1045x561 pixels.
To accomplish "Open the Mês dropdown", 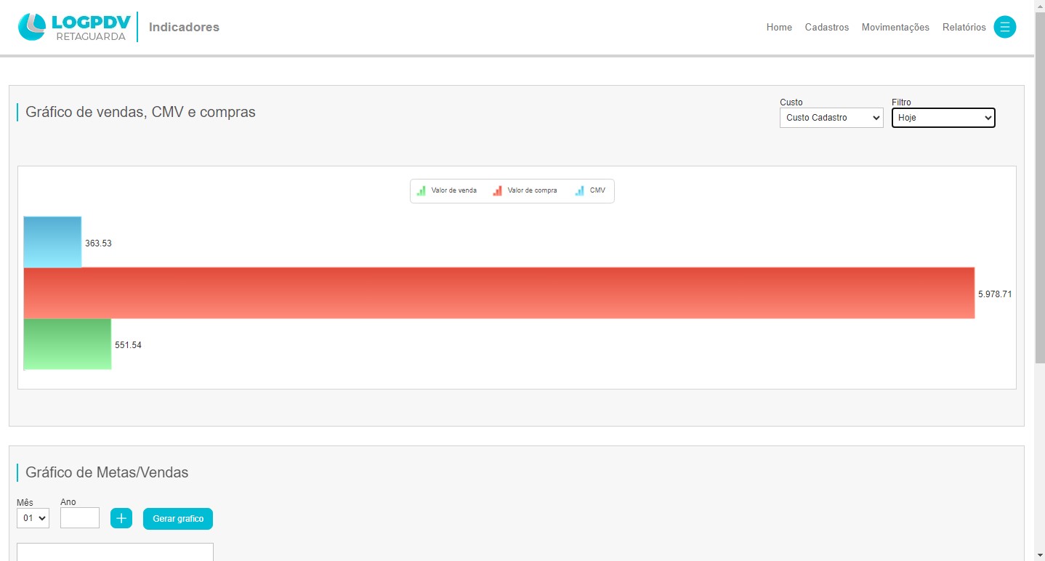I will pos(33,518).
